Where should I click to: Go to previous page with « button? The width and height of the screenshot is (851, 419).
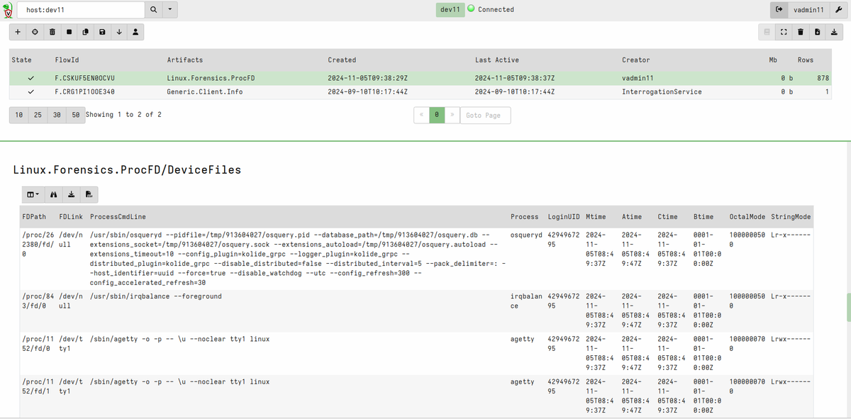[x=421, y=115]
